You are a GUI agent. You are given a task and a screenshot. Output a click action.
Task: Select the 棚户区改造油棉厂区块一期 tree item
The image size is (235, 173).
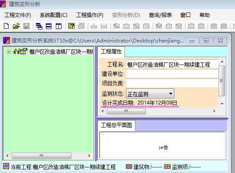coord(61,52)
